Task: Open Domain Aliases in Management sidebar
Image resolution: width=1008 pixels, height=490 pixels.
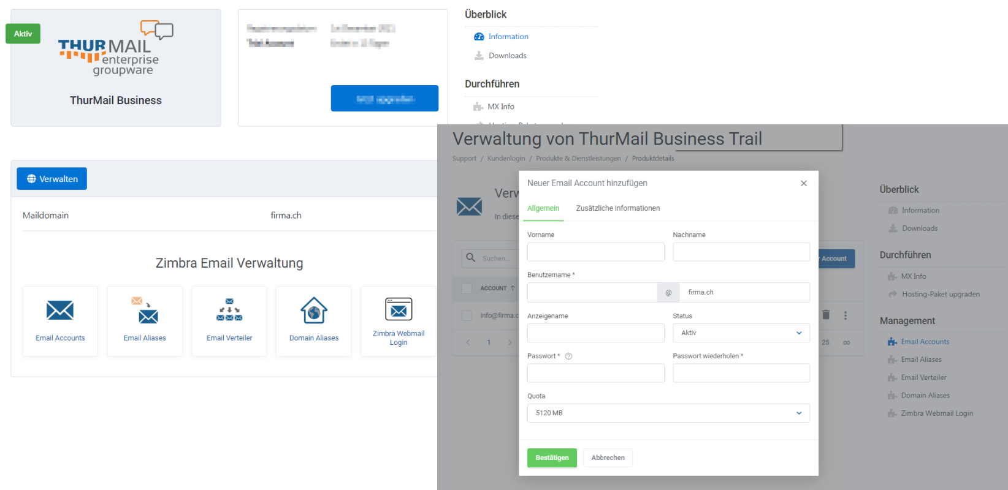Action: [925, 396]
